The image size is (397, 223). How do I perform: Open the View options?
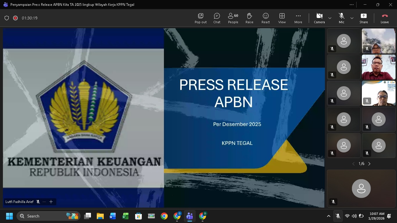(x=282, y=18)
